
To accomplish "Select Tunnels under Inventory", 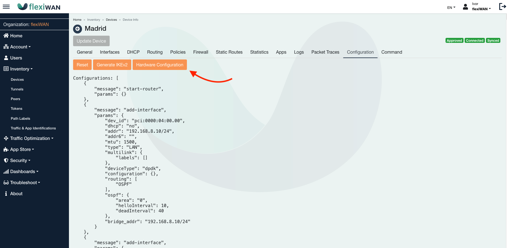I will pos(17,89).
